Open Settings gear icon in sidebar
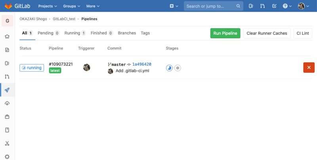Viewport: 317px width, 160px height. 7,157
